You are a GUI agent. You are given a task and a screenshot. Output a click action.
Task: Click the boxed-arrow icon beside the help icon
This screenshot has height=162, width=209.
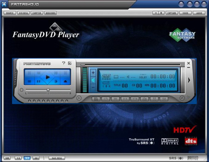tap(70, 63)
